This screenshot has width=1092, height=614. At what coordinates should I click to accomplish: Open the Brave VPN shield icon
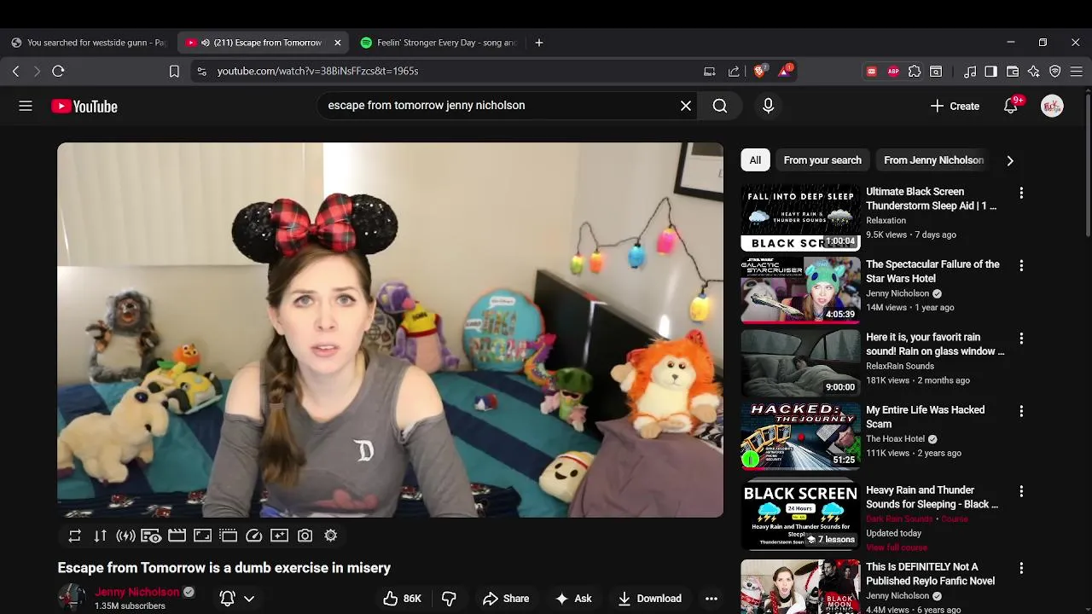(x=1055, y=72)
